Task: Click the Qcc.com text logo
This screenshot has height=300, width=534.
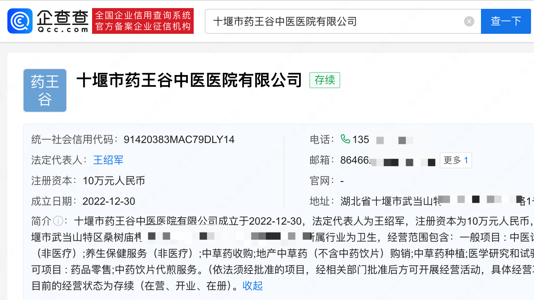Action: point(63,21)
